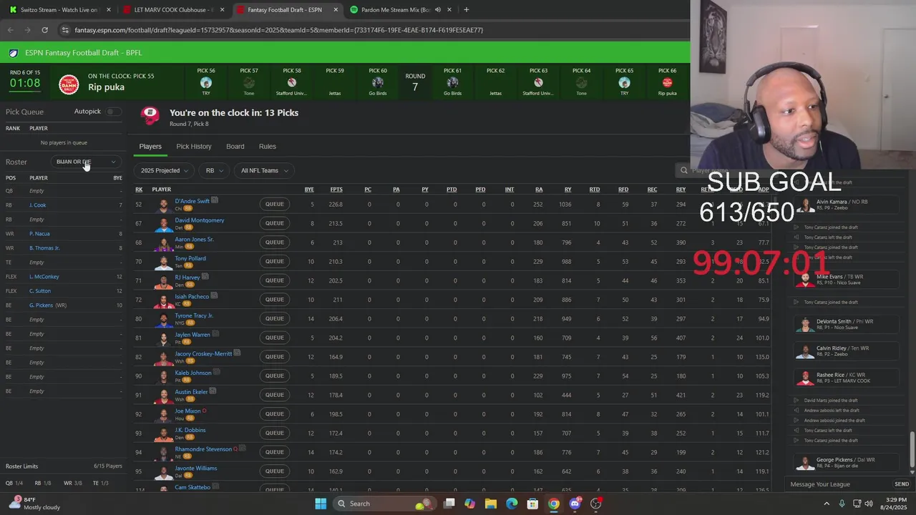The image size is (916, 515).
Task: Open Rhamondre Stevenson news note icon
Action: (x=243, y=448)
